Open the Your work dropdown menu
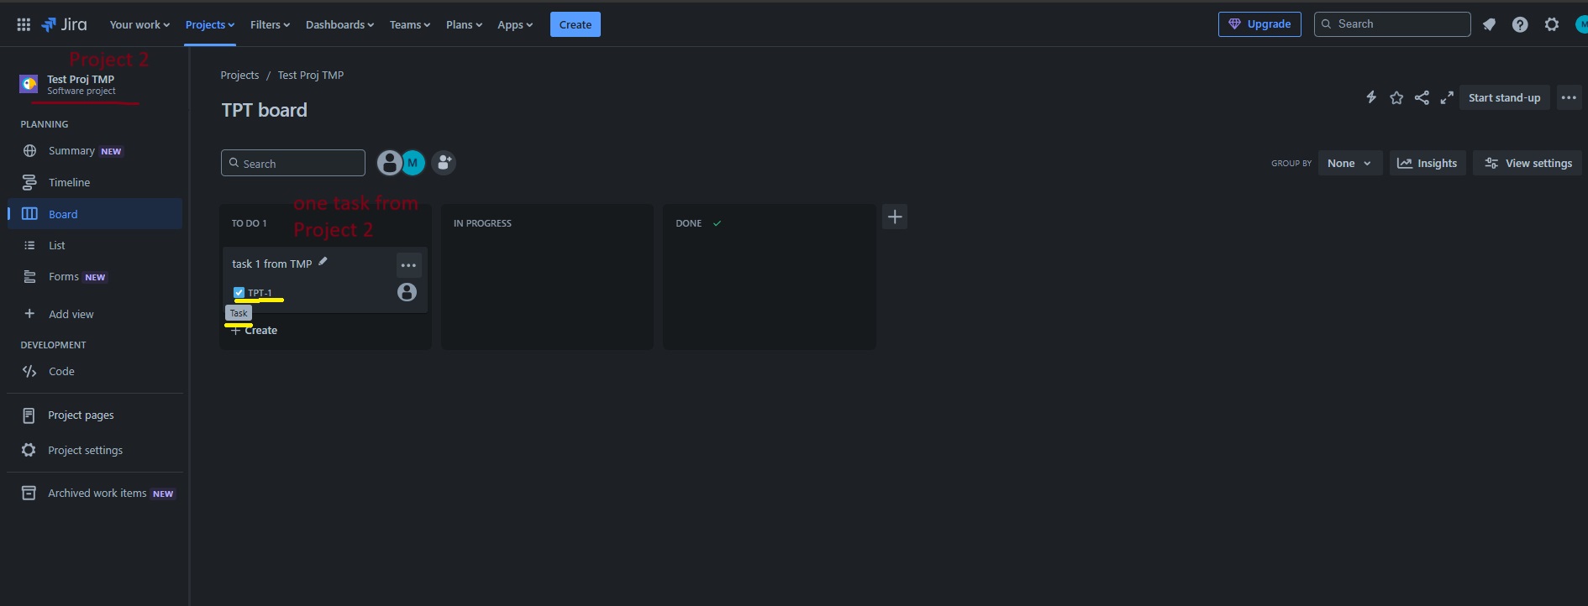This screenshot has width=1588, height=606. pyautogui.click(x=139, y=24)
